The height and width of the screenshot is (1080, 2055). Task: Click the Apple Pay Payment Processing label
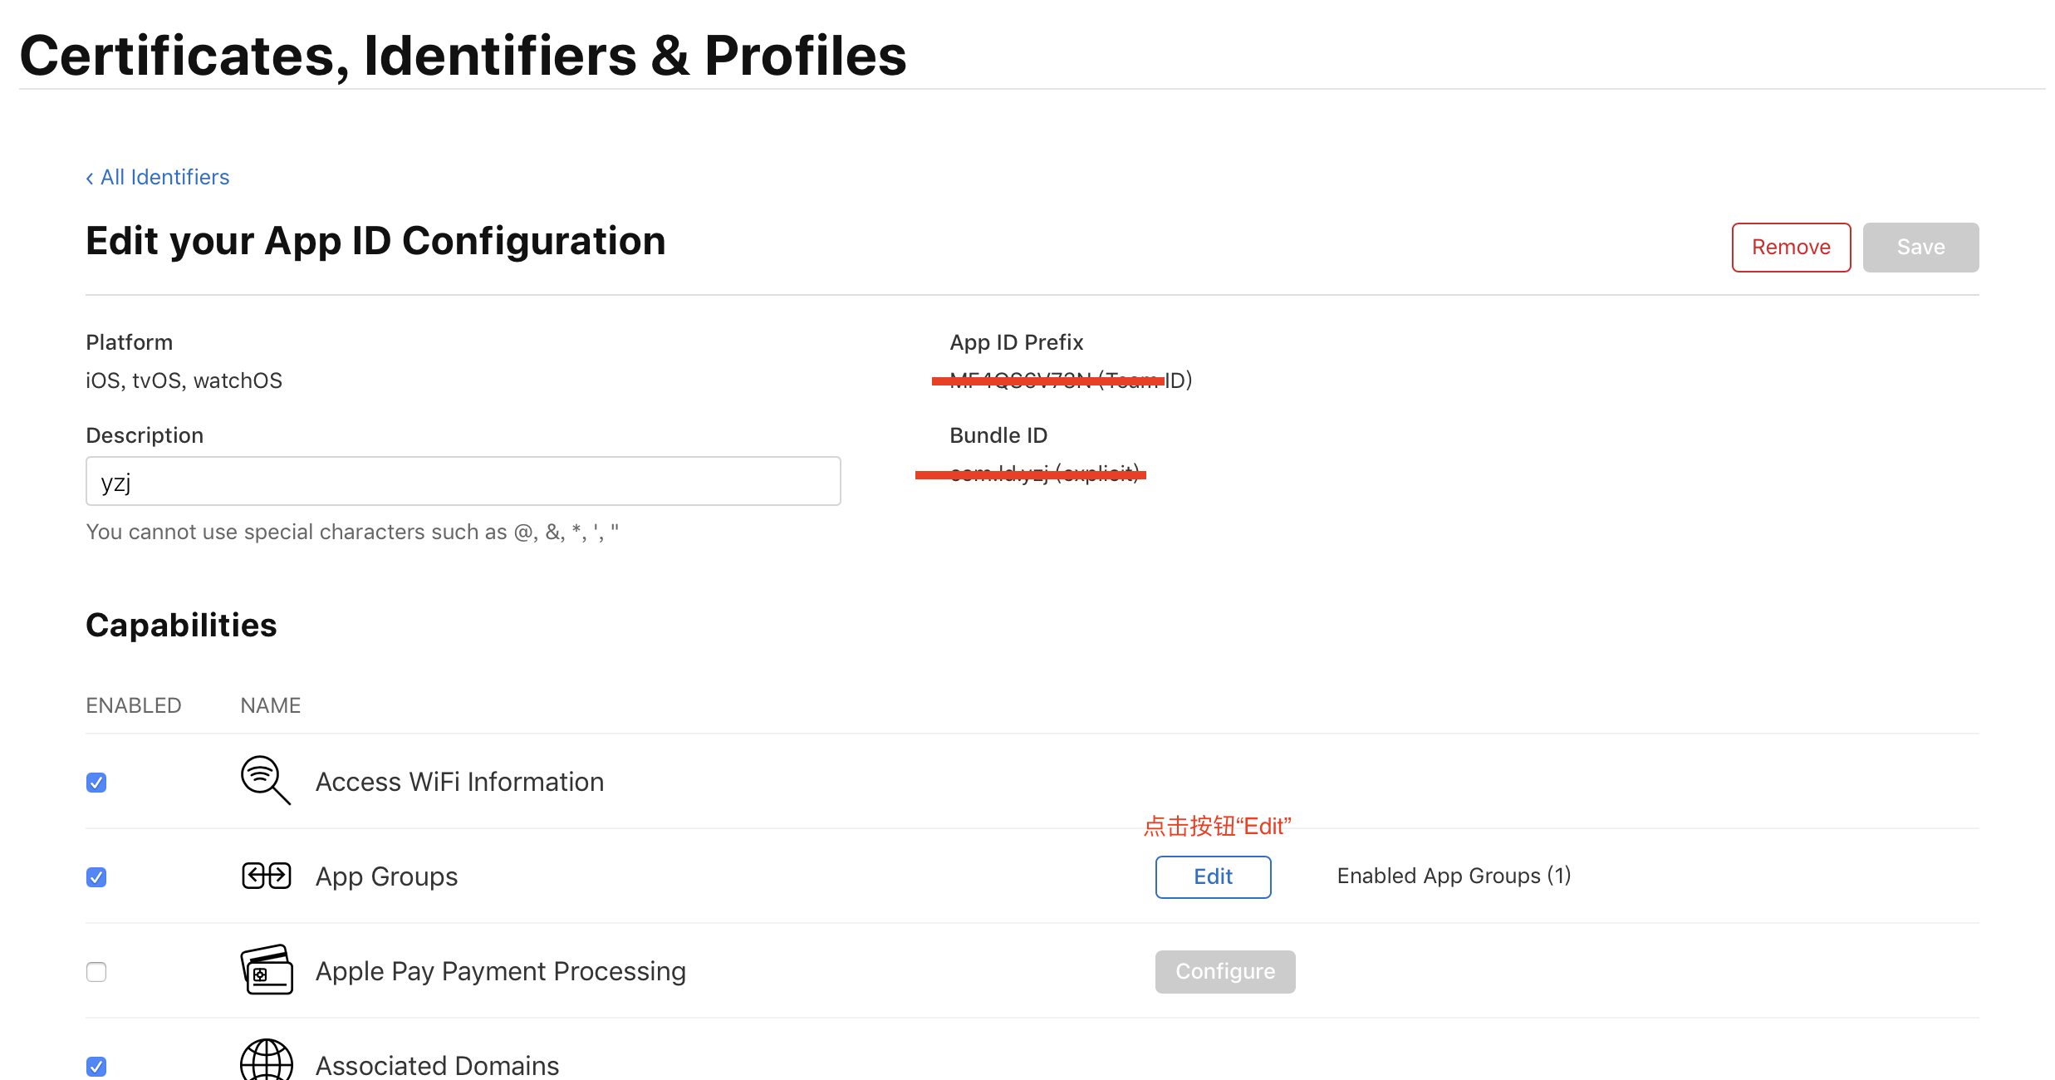click(500, 971)
